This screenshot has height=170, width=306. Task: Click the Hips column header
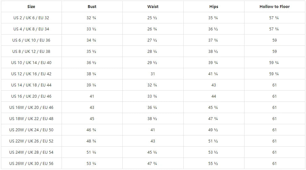click(x=214, y=6)
